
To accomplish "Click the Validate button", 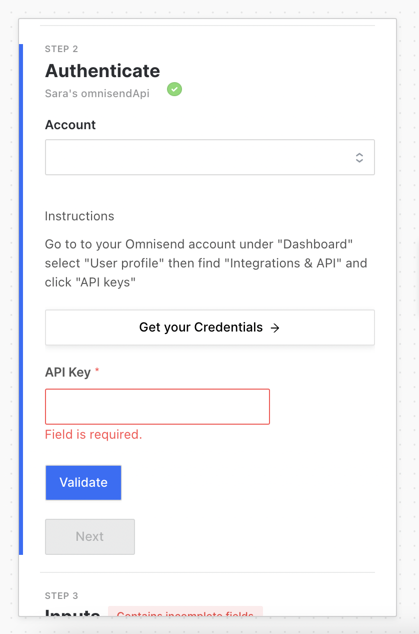I will 83,483.
